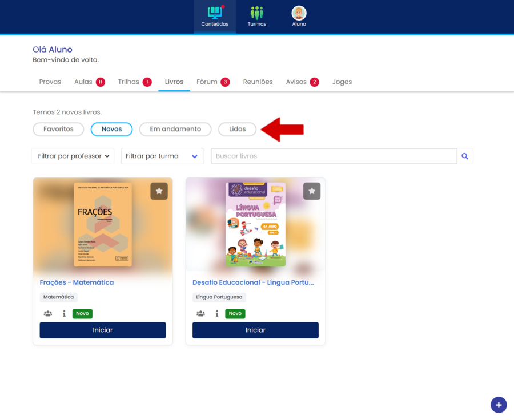Click the floating plus button
514x420 pixels.
click(x=499, y=405)
